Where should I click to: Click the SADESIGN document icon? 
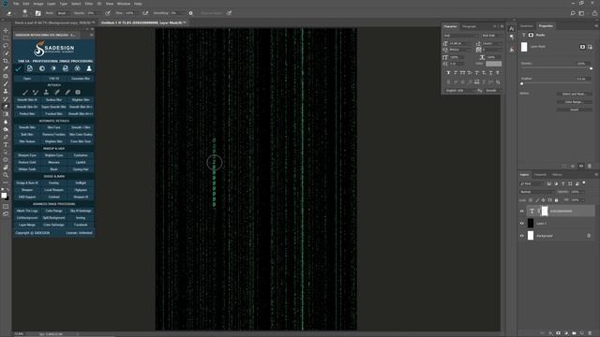pyautogui.click(x=30, y=68)
